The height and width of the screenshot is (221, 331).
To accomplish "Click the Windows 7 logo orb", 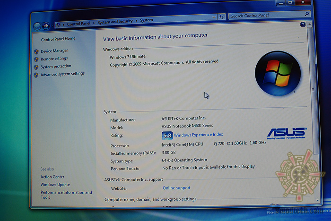I will point(278,73).
